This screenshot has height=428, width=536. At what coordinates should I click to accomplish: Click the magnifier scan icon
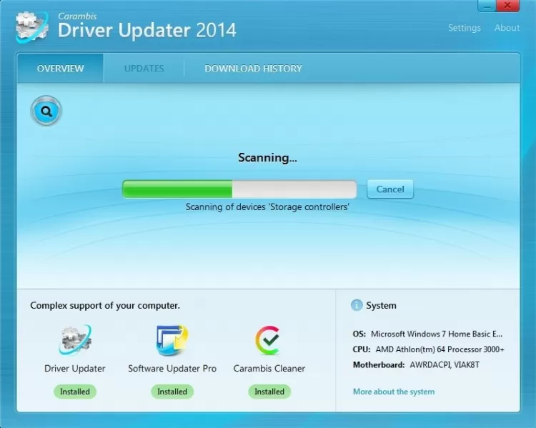[x=46, y=111]
